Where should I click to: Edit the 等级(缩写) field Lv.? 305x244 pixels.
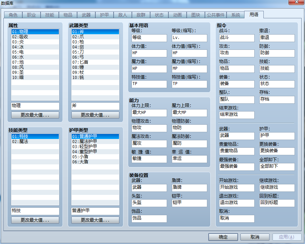189,38
